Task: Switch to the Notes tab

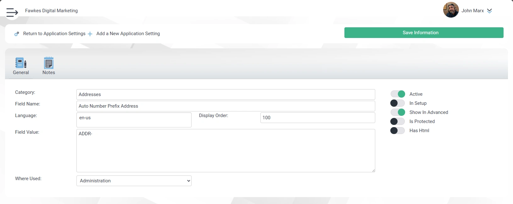Action: point(49,72)
